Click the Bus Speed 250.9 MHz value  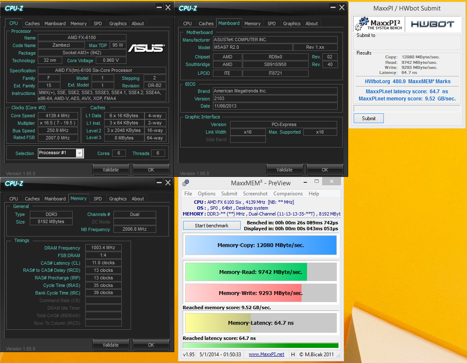(58, 131)
